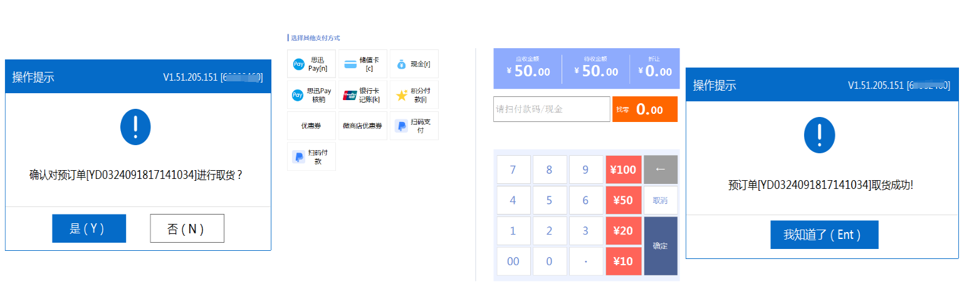The height and width of the screenshot is (294, 969).
Task: Focus the 请扫付款码/现金 input field
Action: coord(552,109)
